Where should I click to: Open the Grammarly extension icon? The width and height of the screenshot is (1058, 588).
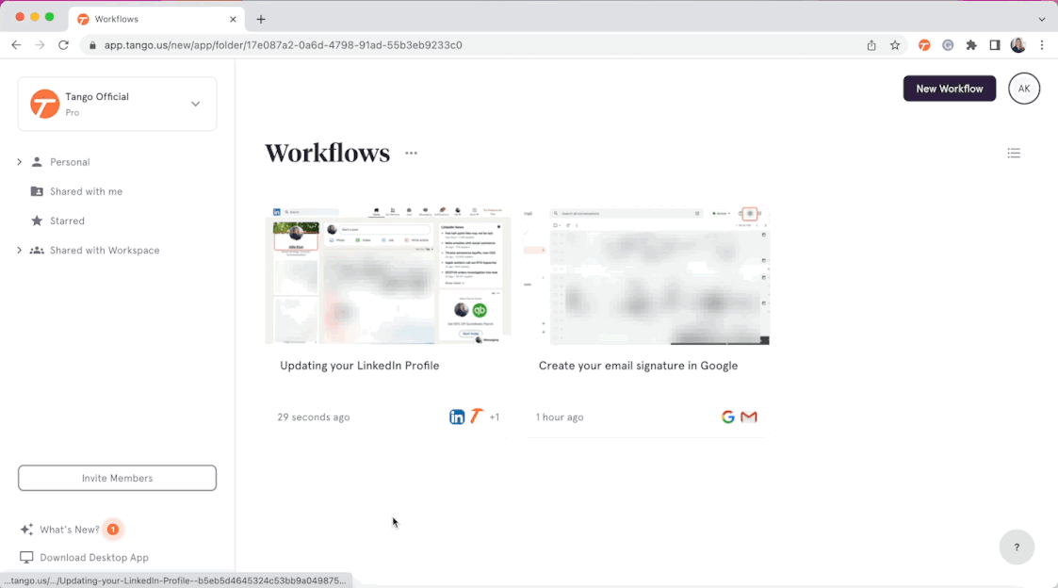pos(948,45)
